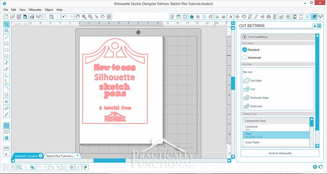Pick the Draw a Rectangle tool
The image size is (327, 174).
[x=7, y=44]
